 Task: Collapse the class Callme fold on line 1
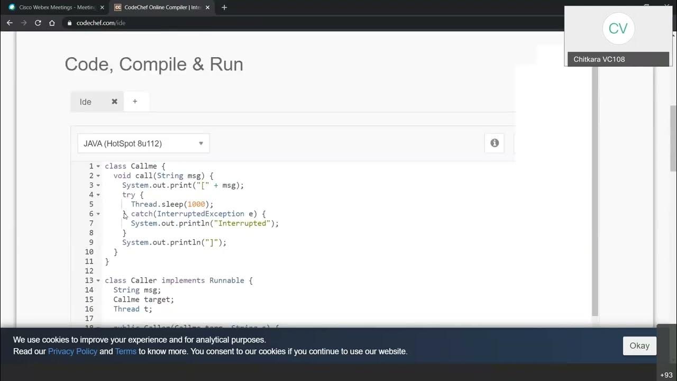coord(98,166)
